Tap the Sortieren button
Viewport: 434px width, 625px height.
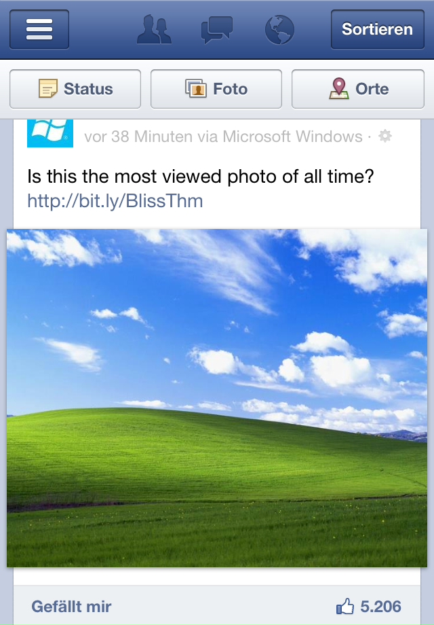click(378, 29)
